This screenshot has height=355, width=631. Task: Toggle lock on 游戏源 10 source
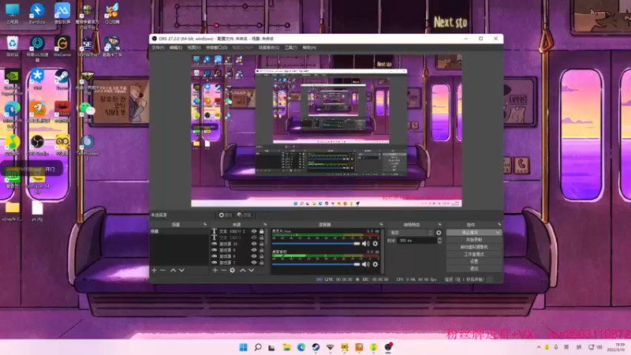point(262,244)
